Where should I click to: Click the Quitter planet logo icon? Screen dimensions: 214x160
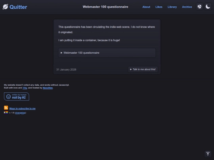5,7
